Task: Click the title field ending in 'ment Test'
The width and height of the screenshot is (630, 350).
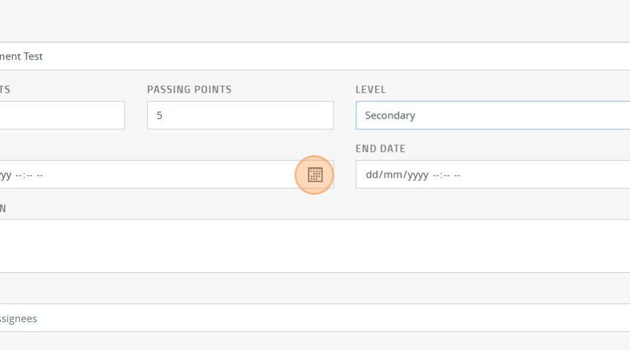Action: tap(314, 57)
